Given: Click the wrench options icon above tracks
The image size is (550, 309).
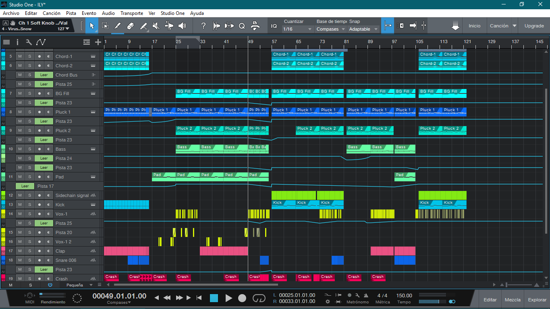Looking at the screenshot, I should (x=29, y=42).
